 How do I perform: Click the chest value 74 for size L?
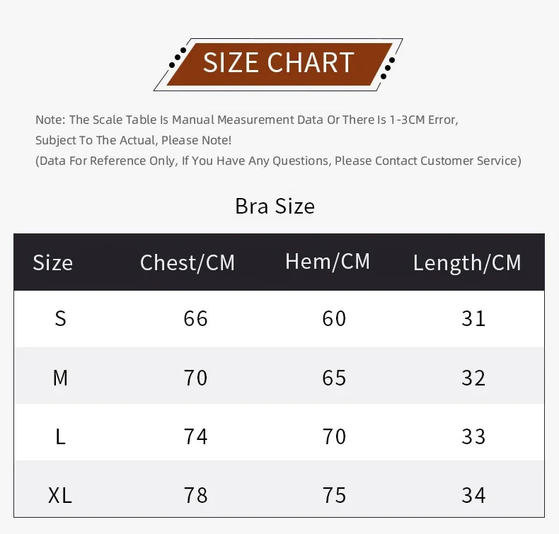(195, 436)
